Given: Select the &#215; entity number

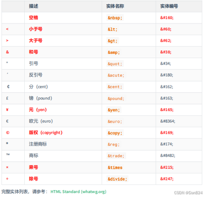Looking at the screenshot, I should (167, 167).
